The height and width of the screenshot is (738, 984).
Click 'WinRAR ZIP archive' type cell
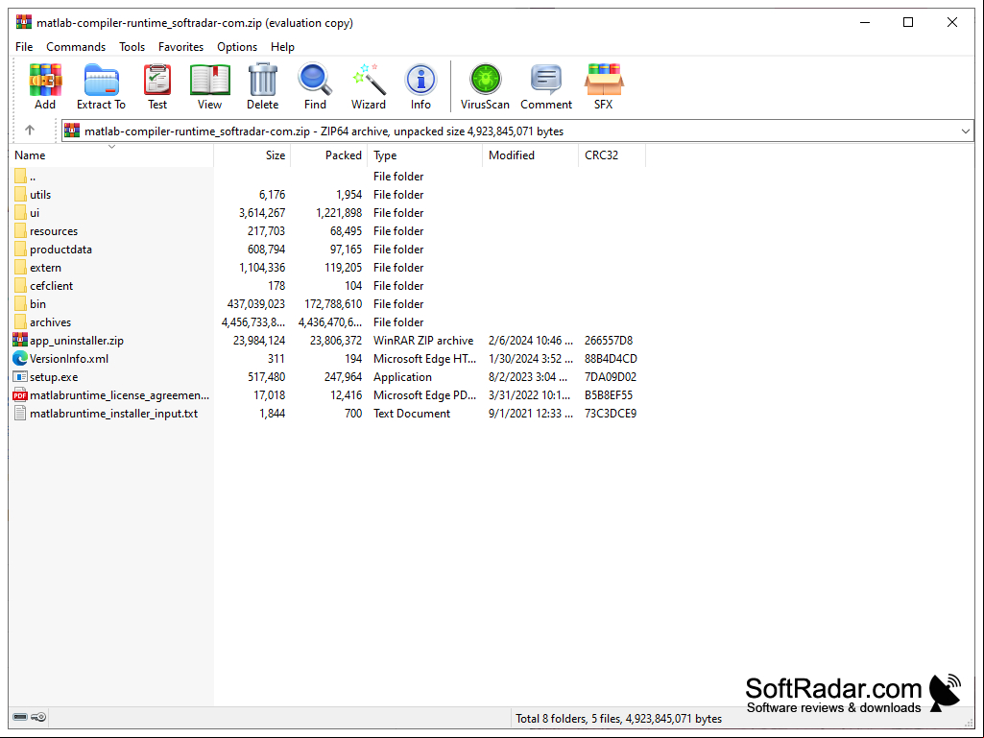423,340
